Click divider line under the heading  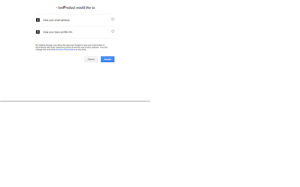tap(75, 14)
